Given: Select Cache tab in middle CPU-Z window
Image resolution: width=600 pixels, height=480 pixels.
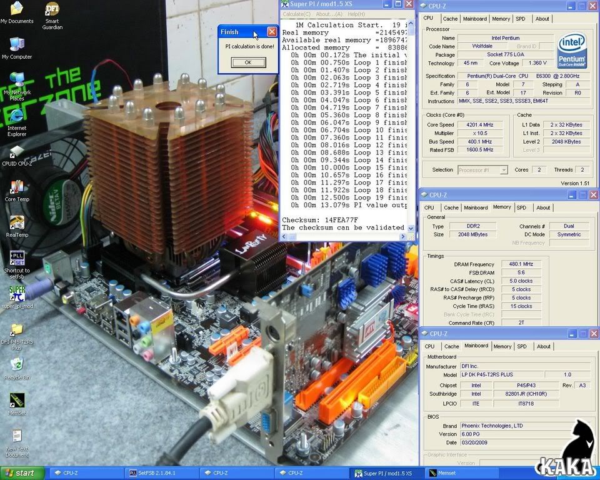Looking at the screenshot, I should (451, 208).
